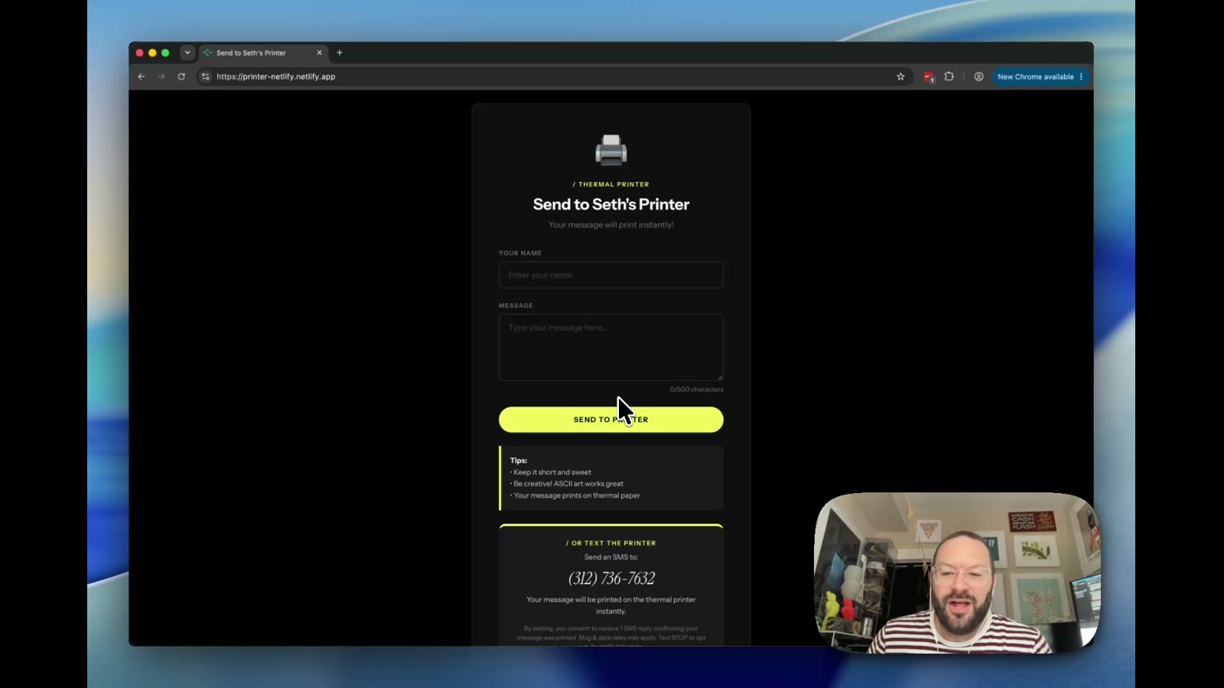Click the Send to Seth's Printer heading
The height and width of the screenshot is (688, 1224).
point(611,204)
